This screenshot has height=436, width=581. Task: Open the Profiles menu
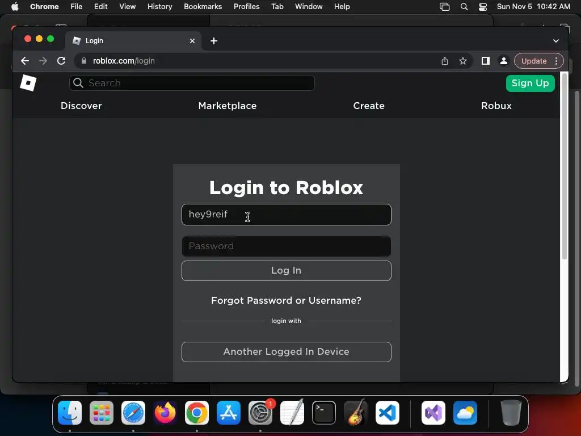click(x=246, y=7)
